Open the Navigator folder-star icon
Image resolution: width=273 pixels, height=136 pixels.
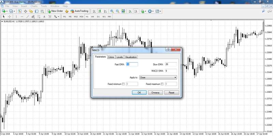[x=31, y=11]
